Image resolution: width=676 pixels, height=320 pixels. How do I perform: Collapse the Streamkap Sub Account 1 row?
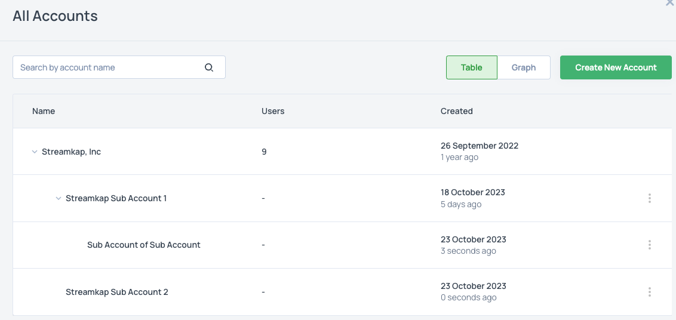tap(59, 198)
